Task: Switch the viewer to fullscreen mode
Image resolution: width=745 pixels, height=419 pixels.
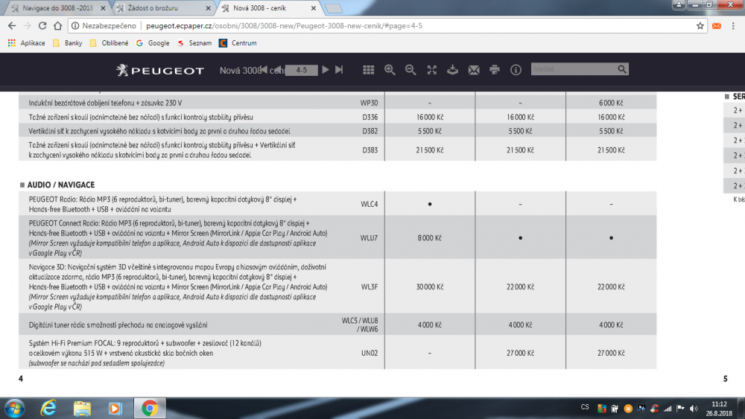Action: (x=431, y=70)
